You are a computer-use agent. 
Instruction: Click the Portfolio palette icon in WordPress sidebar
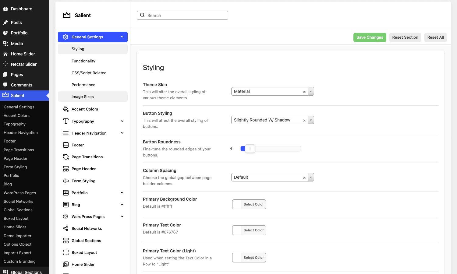tap(5, 33)
